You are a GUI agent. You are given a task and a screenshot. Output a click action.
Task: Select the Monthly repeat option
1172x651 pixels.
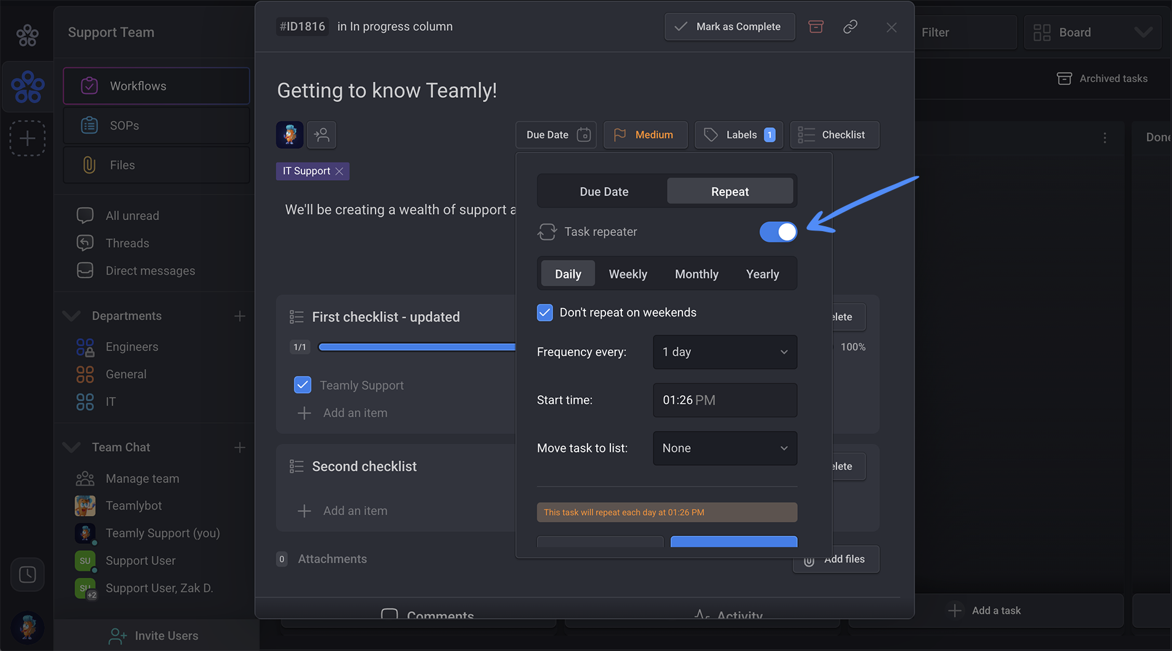coord(696,274)
